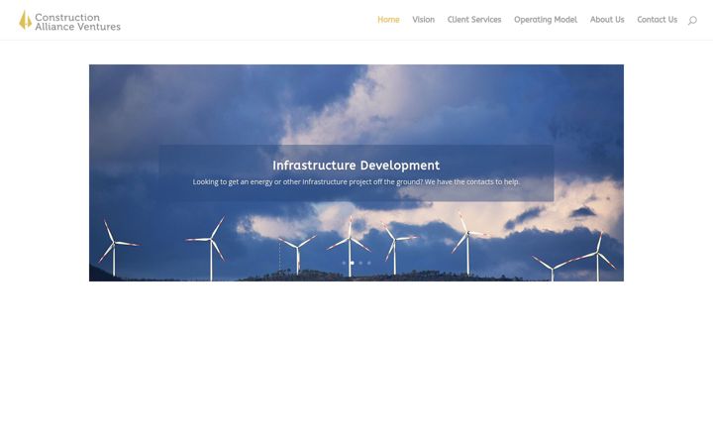Select the first slider pagination dot

(x=344, y=263)
